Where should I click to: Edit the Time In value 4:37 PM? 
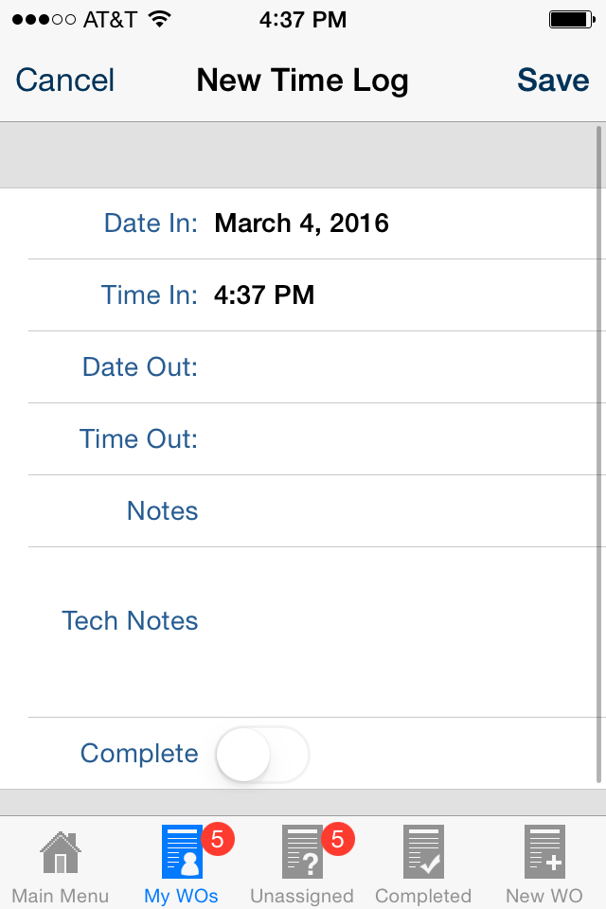[x=264, y=295]
